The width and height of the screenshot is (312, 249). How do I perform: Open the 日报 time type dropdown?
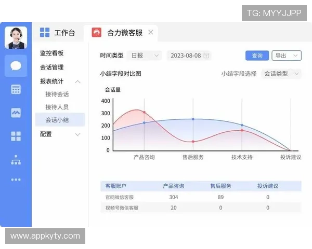(145, 56)
